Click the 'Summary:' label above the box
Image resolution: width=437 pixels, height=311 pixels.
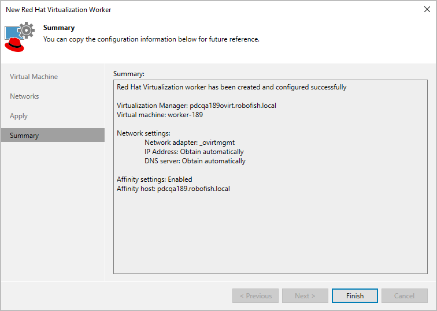[x=129, y=74]
